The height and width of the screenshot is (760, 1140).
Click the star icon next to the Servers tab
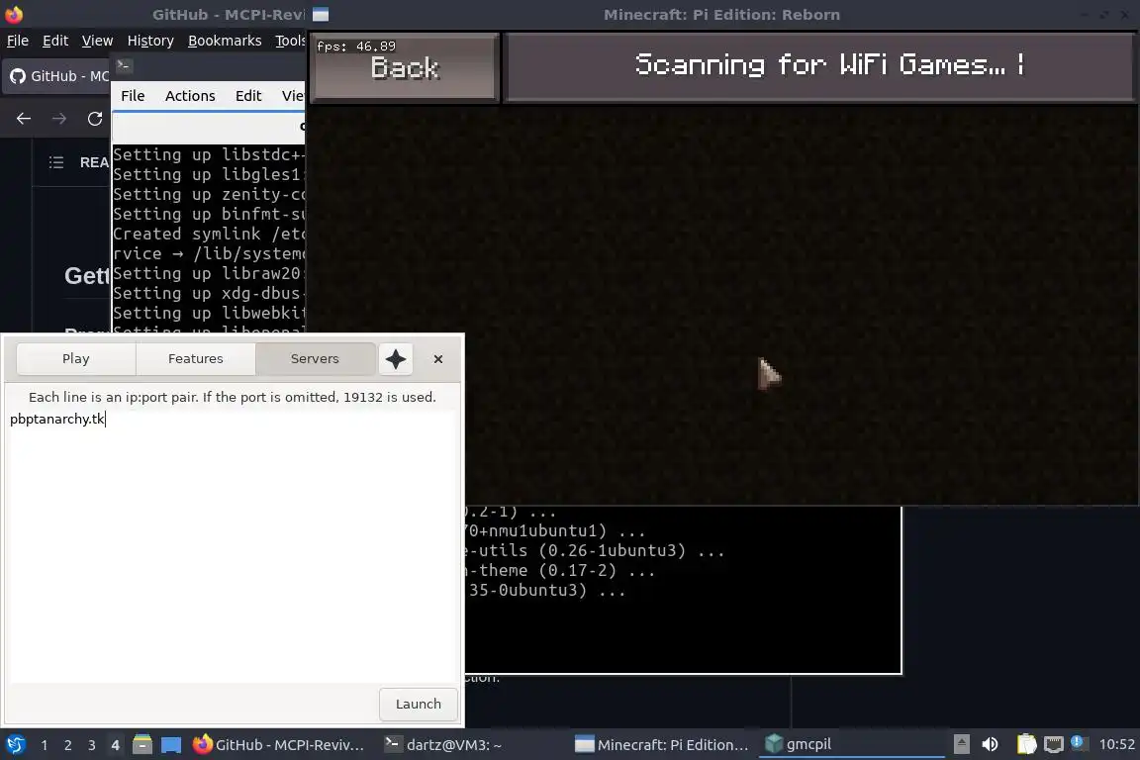point(396,358)
